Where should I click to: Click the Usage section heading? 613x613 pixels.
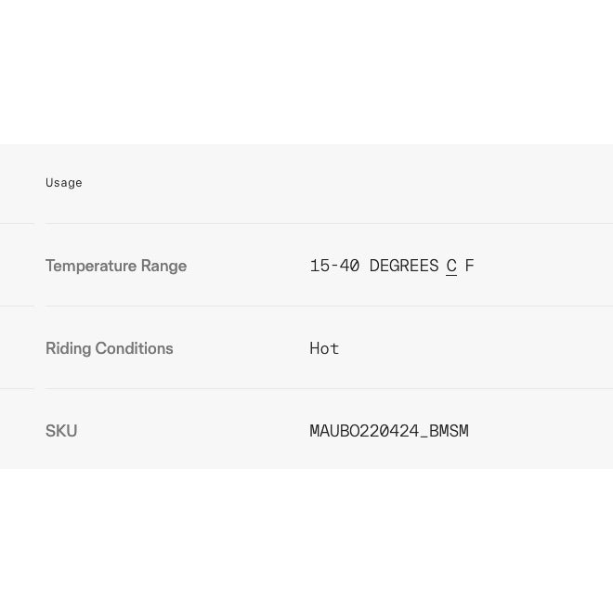pos(64,183)
